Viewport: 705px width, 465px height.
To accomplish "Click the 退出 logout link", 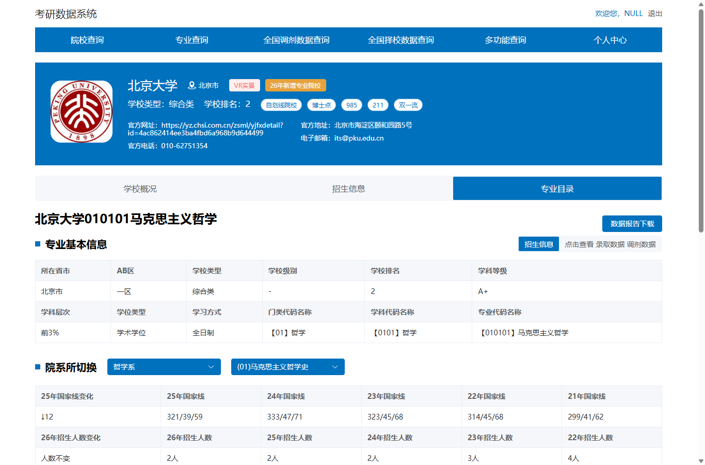I will pos(655,13).
